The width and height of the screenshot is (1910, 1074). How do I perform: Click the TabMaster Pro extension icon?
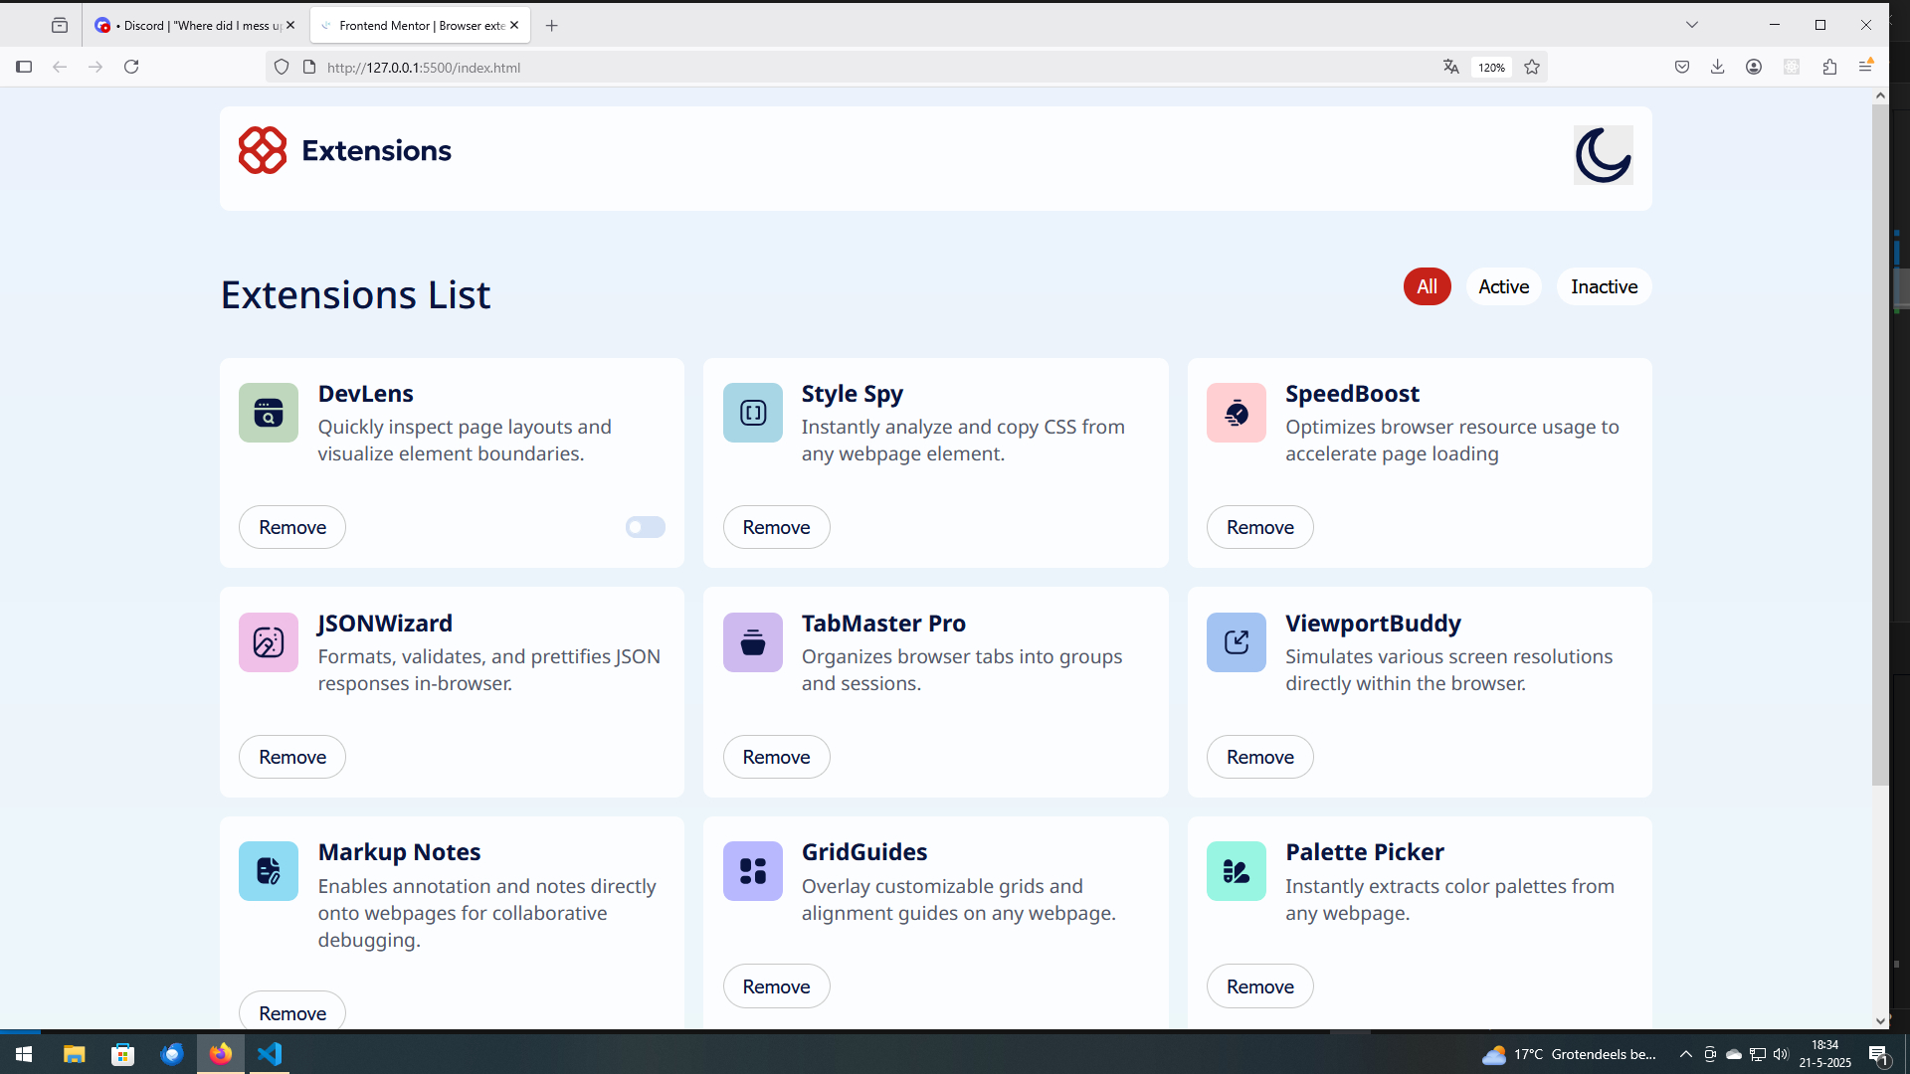[753, 642]
